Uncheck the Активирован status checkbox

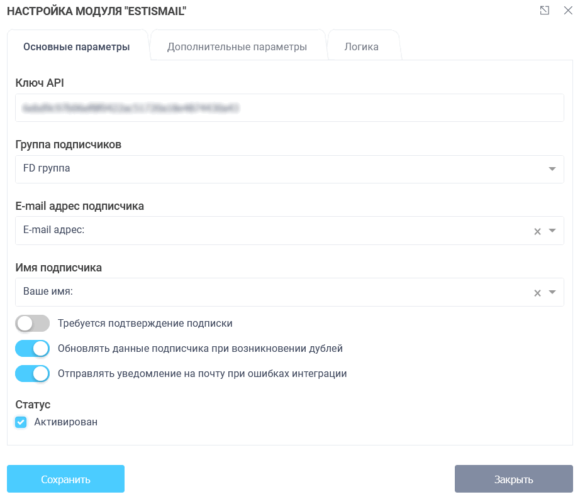pos(21,422)
